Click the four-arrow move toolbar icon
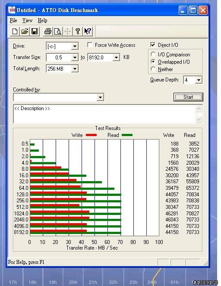Screen dimensions: 221x286 68,31
